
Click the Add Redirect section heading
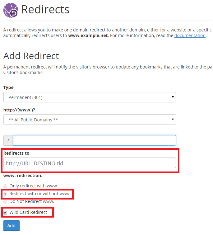(31, 56)
